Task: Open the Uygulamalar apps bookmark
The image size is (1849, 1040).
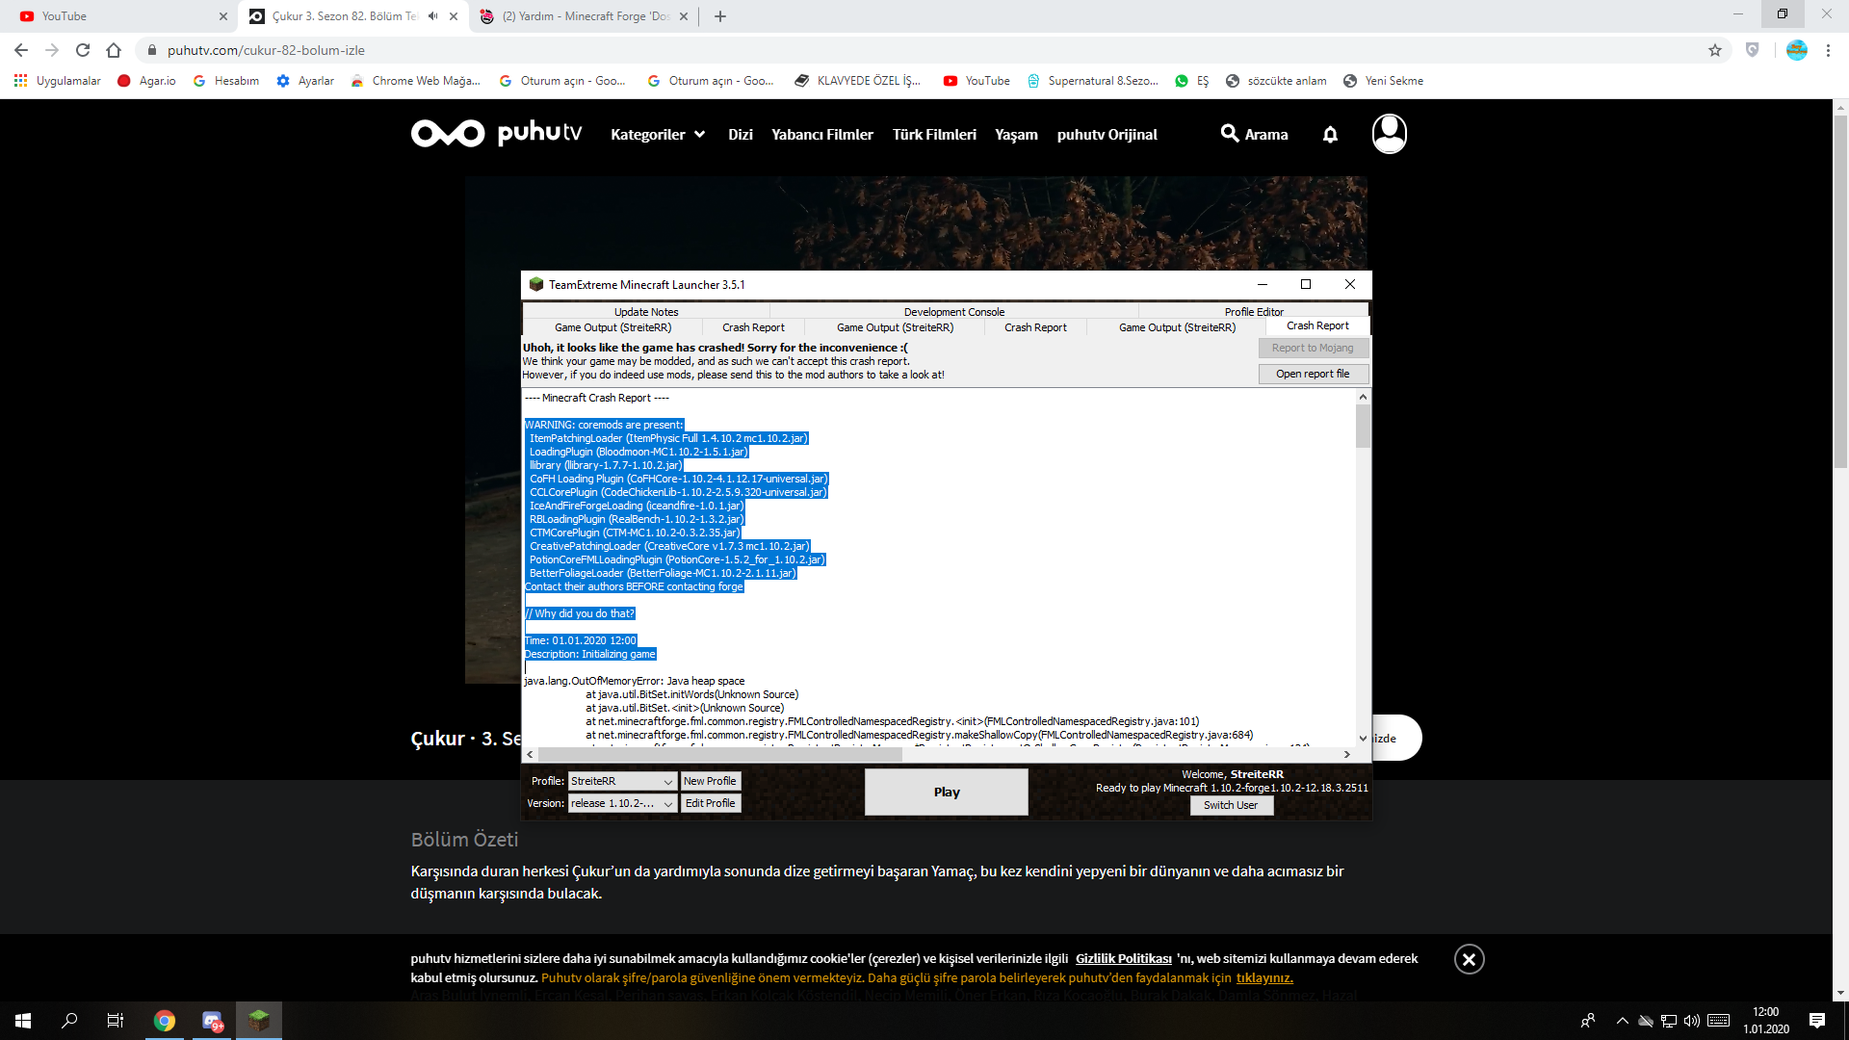Action: [58, 81]
